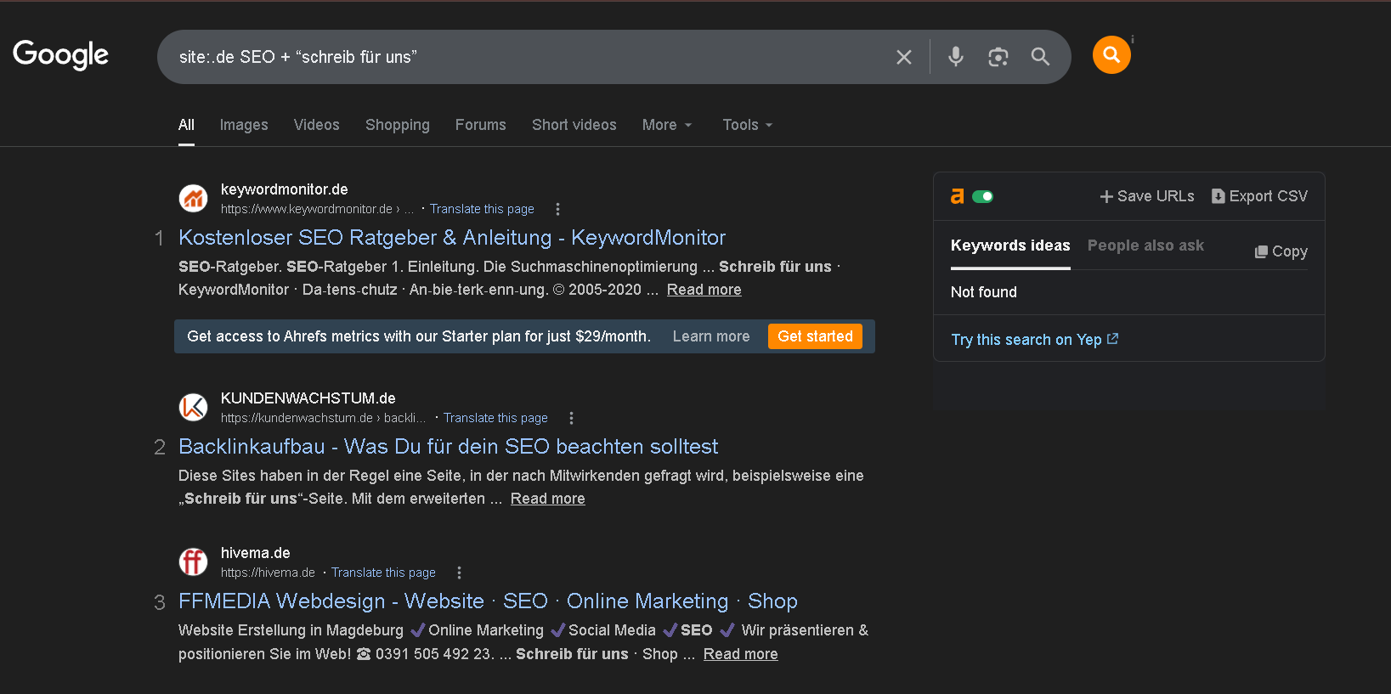1391x694 pixels.
Task: Open options menu for keywordmonitor.de result
Action: click(x=557, y=209)
